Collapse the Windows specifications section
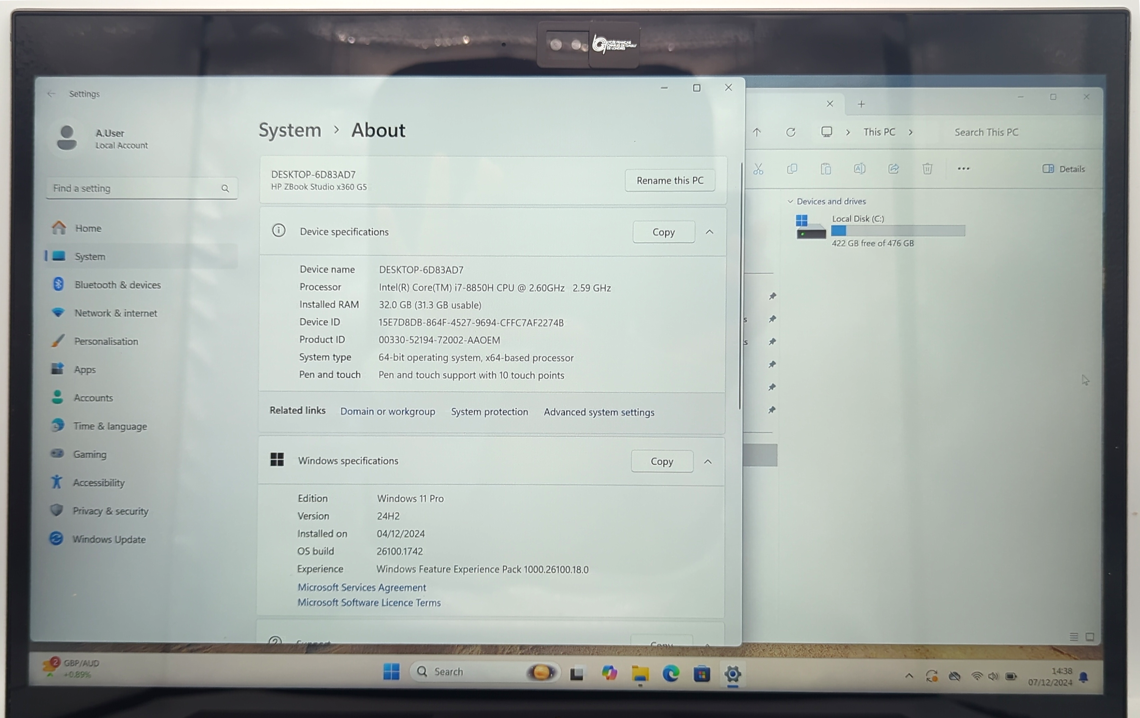The image size is (1140, 718). click(707, 462)
